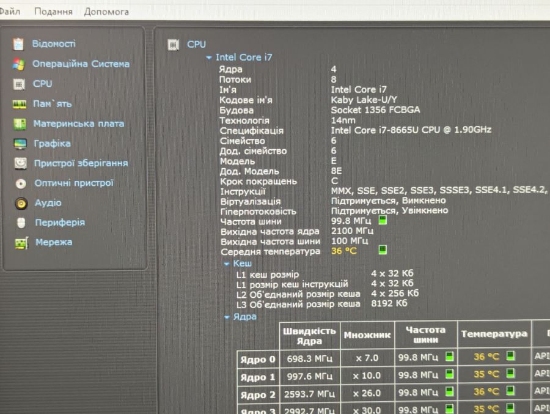Go to Оптичні пристрої section
This screenshot has width=550, height=414.
74,183
